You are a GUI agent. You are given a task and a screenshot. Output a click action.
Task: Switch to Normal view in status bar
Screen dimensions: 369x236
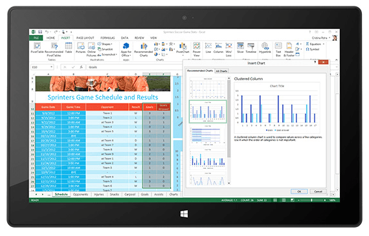point(275,200)
